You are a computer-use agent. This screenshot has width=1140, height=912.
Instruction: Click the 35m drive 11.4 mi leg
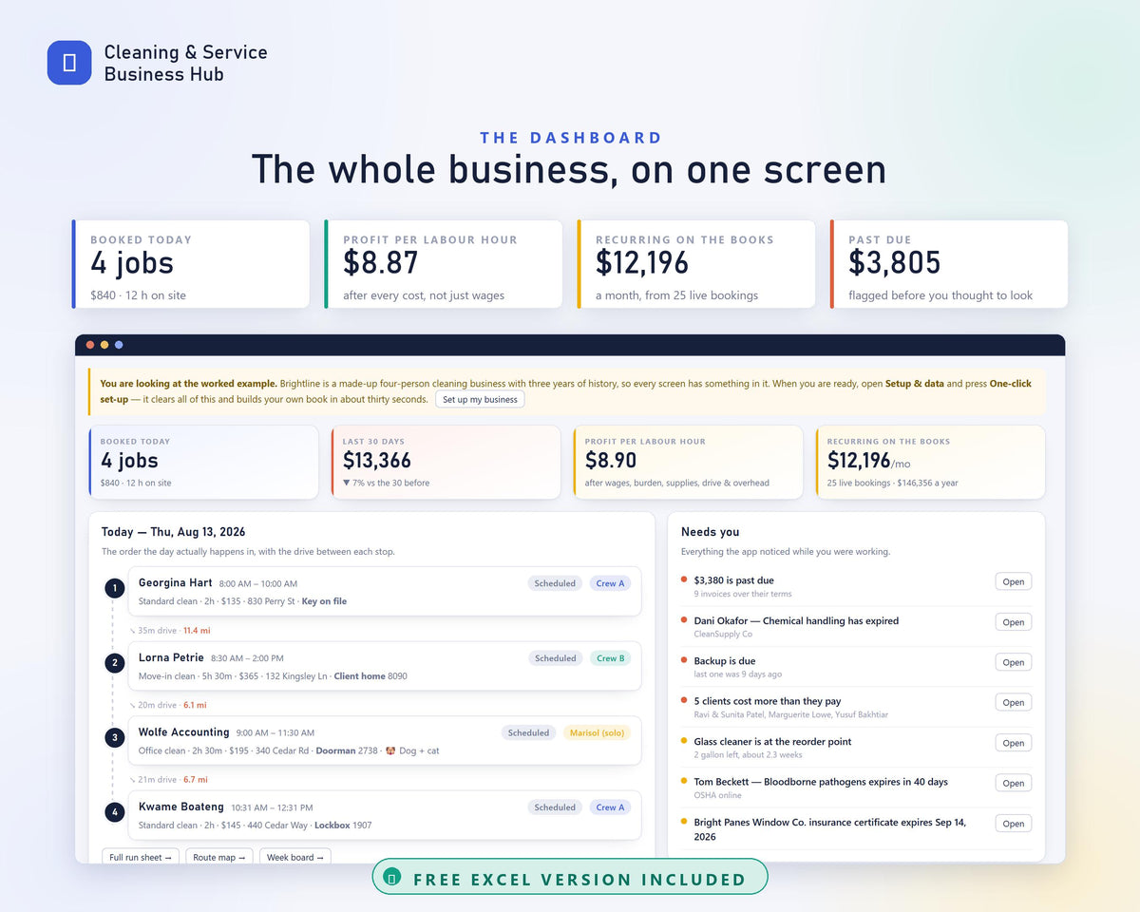click(x=169, y=630)
